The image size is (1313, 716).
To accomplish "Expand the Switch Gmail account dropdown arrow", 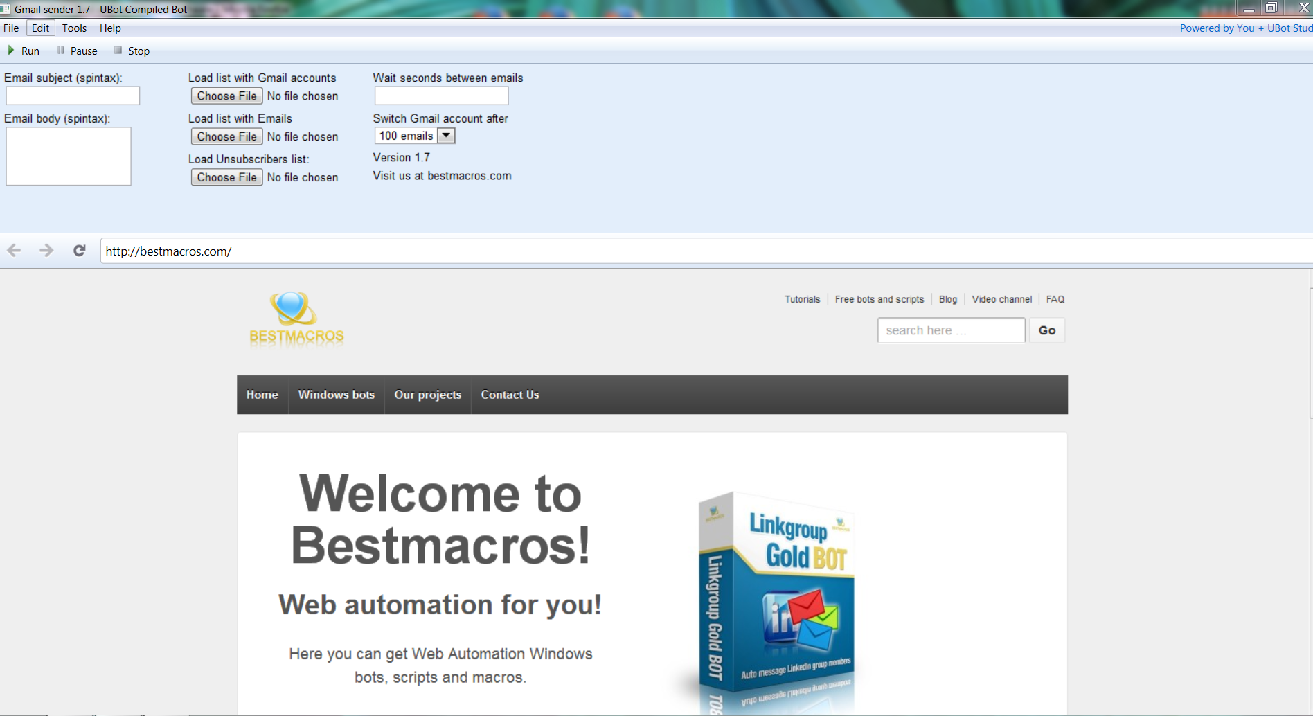I will pos(447,136).
